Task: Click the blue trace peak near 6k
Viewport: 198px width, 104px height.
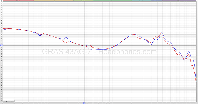Action: [162, 33]
